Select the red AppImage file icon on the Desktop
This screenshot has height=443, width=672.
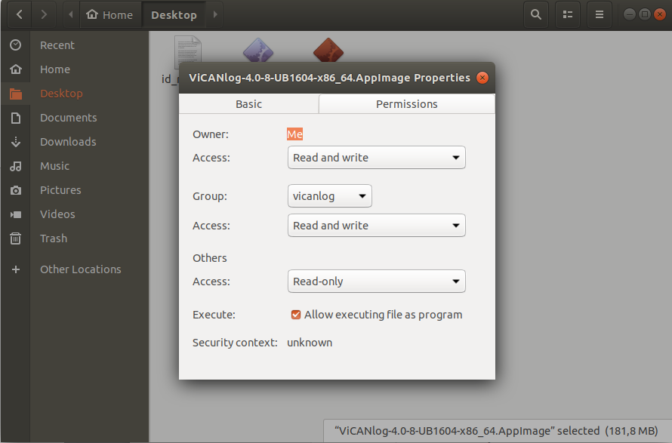328,50
